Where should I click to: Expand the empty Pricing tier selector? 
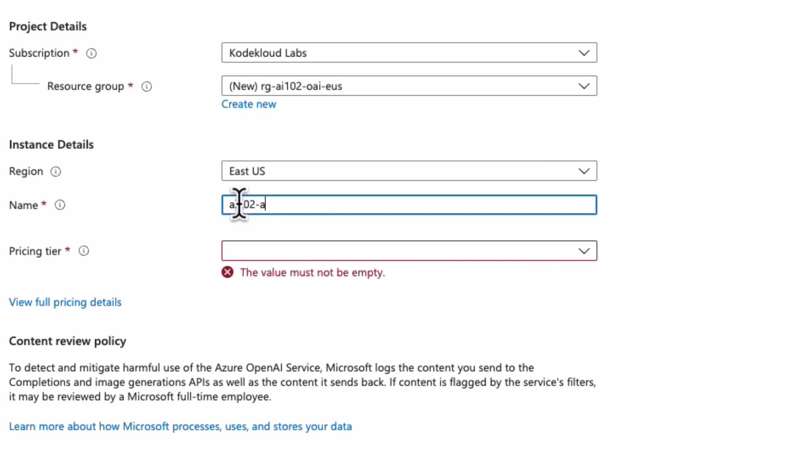point(409,251)
